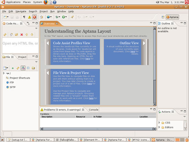Open the Project menu
189x142 pixels.
click(x=44, y=11)
